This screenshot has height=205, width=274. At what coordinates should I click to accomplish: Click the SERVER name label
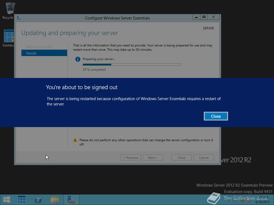(x=208, y=28)
